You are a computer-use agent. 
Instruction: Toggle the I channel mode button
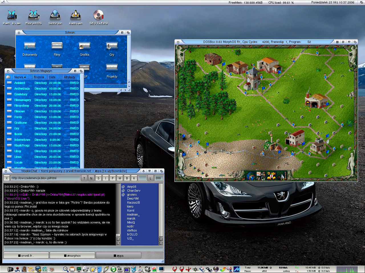[x=106, y=178]
